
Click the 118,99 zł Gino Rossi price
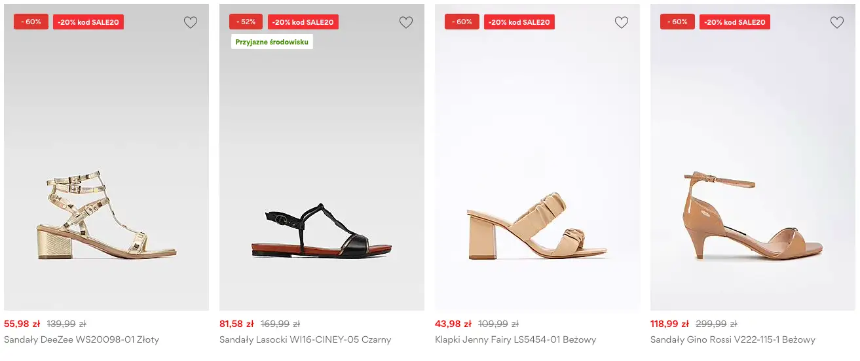coord(669,324)
